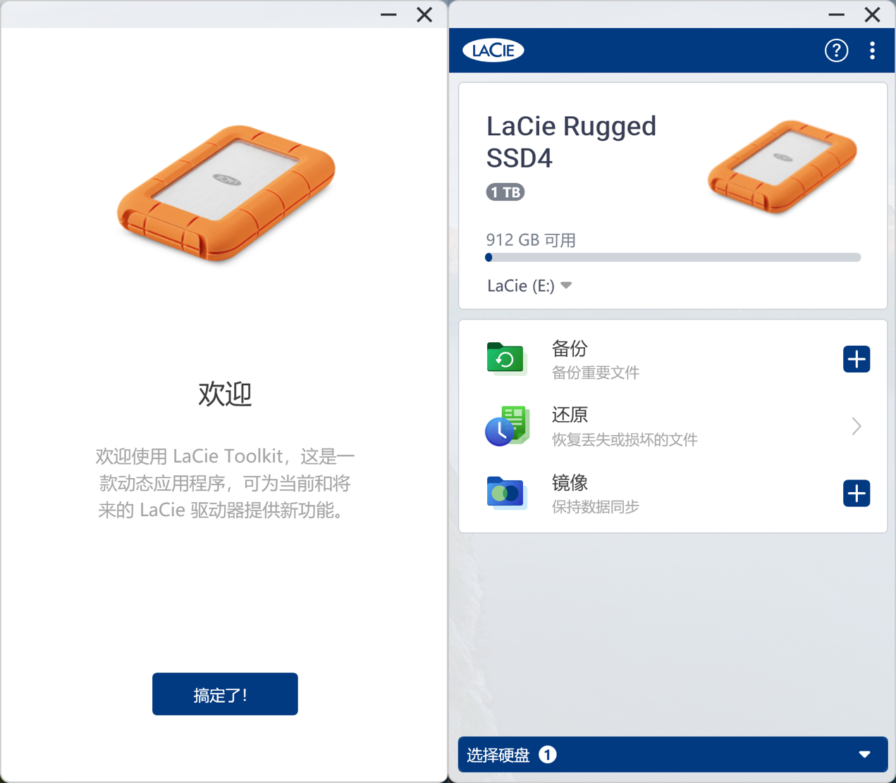
Task: Click the storage usage progress bar
Action: pos(673,257)
